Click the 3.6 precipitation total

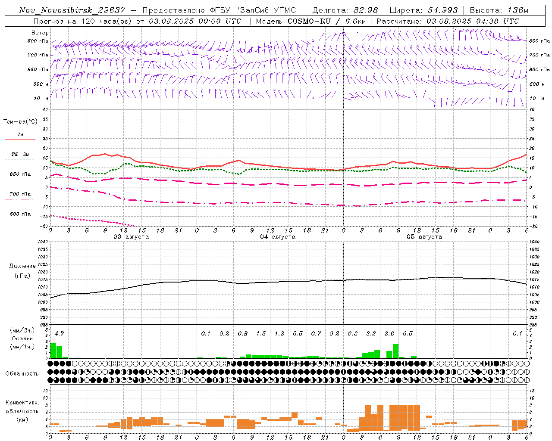click(389, 333)
